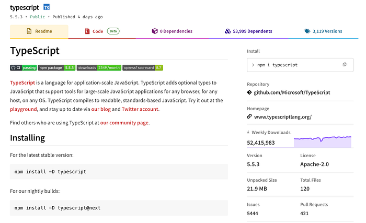366x223 pixels.
Task: Click the large TypeScript readme heading
Action: [35, 50]
